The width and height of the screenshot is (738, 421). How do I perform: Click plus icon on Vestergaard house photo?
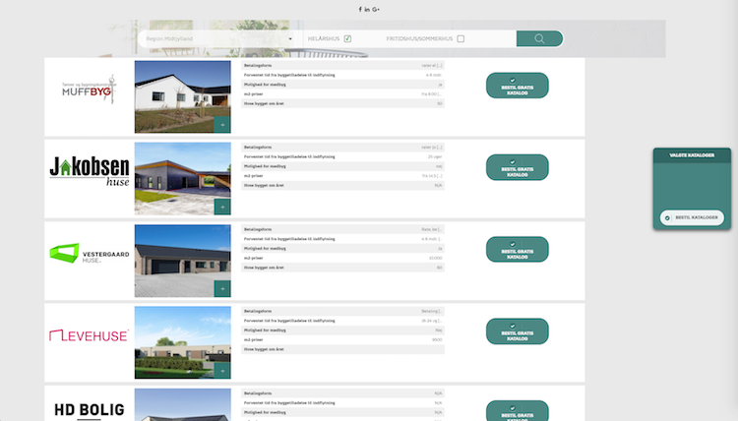pos(221,289)
